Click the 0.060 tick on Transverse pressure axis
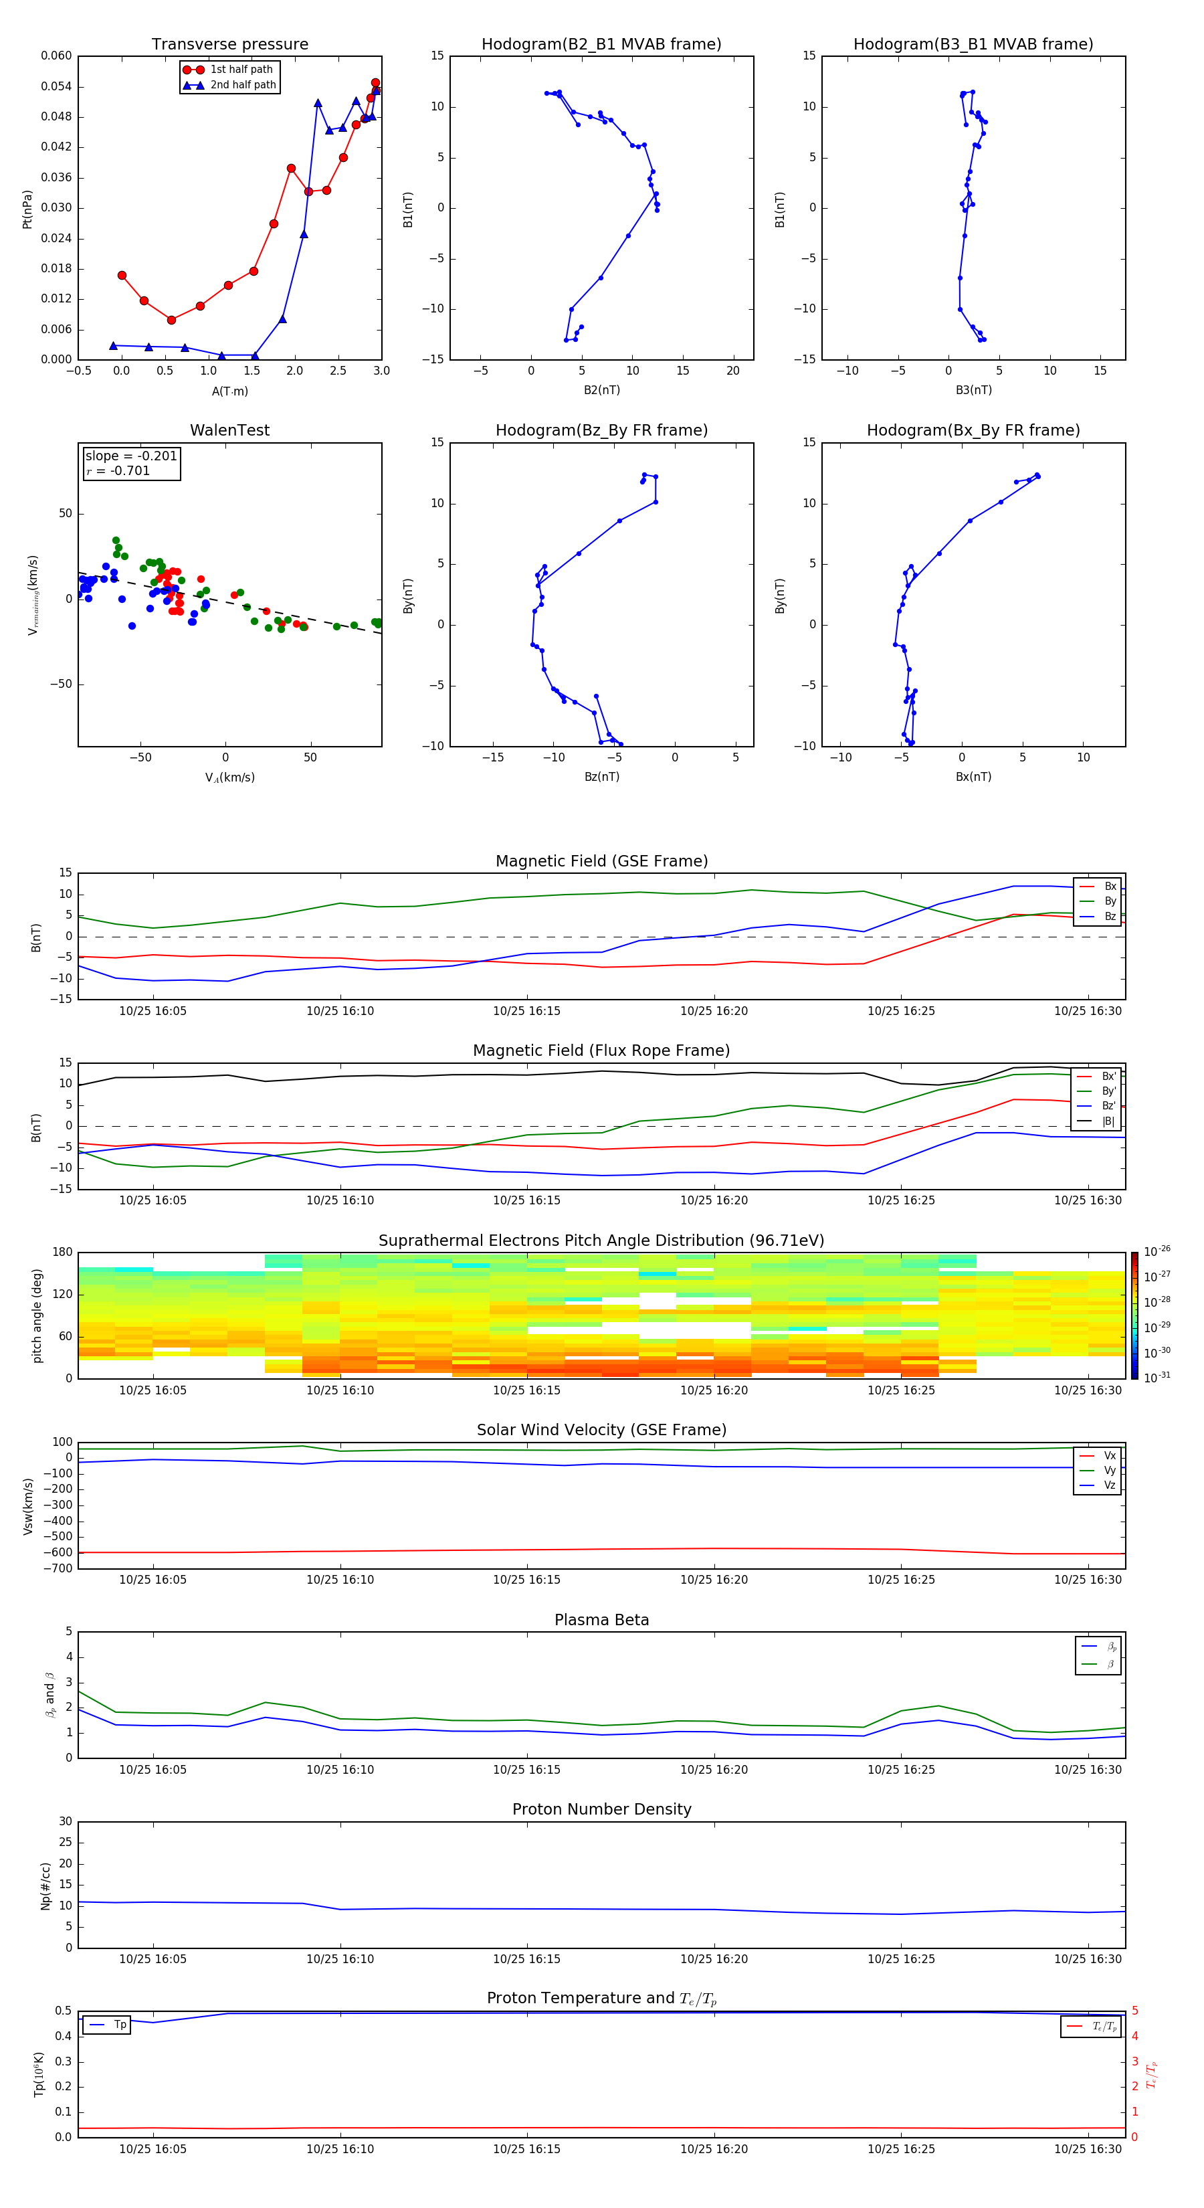 (x=56, y=56)
